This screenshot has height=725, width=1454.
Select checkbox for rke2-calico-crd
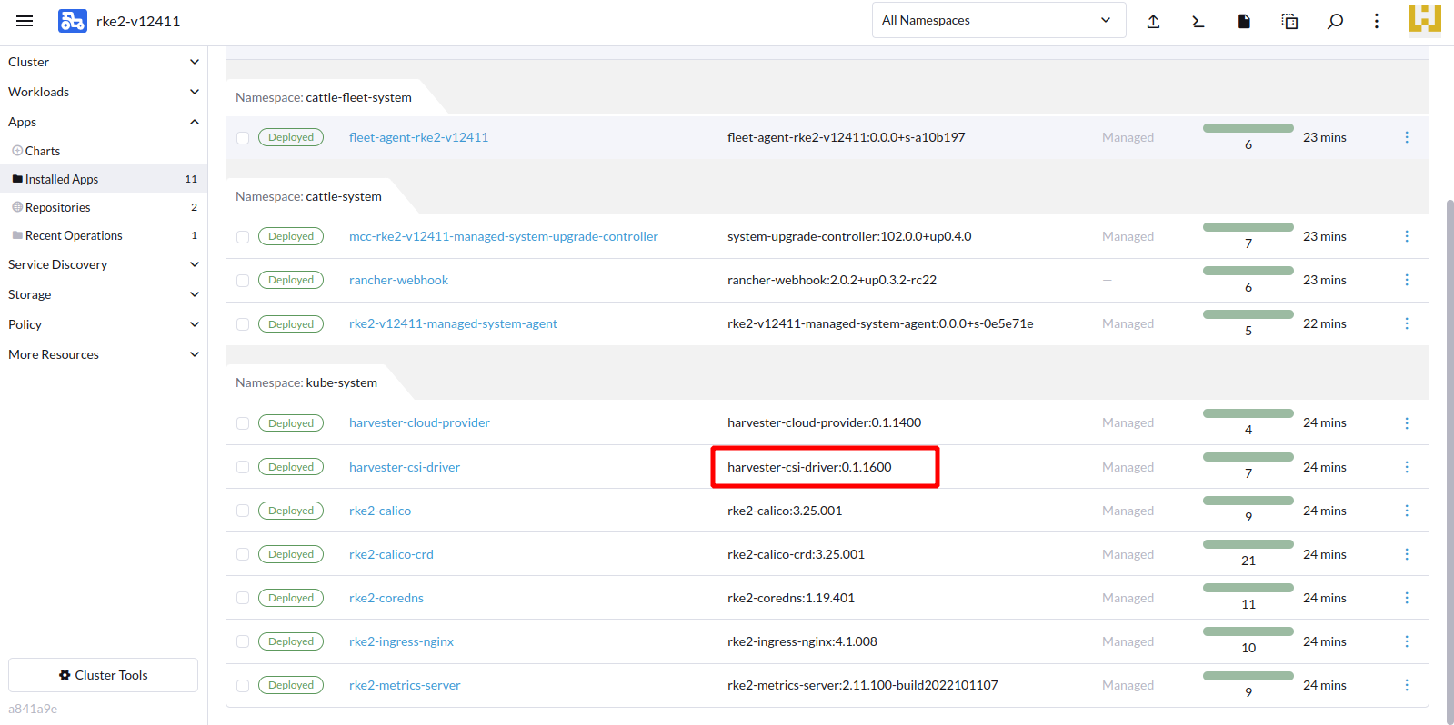coord(243,554)
